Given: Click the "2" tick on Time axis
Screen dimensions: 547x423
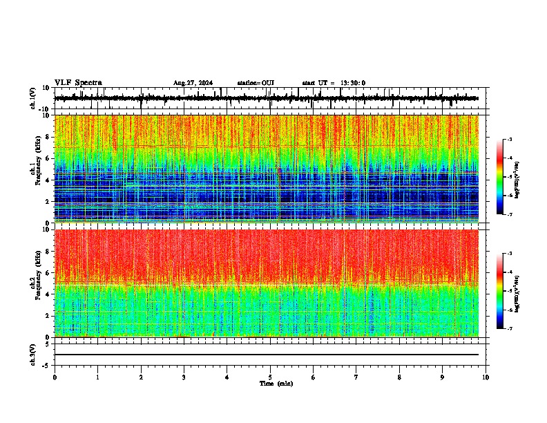Looking at the screenshot, I should [x=141, y=377].
